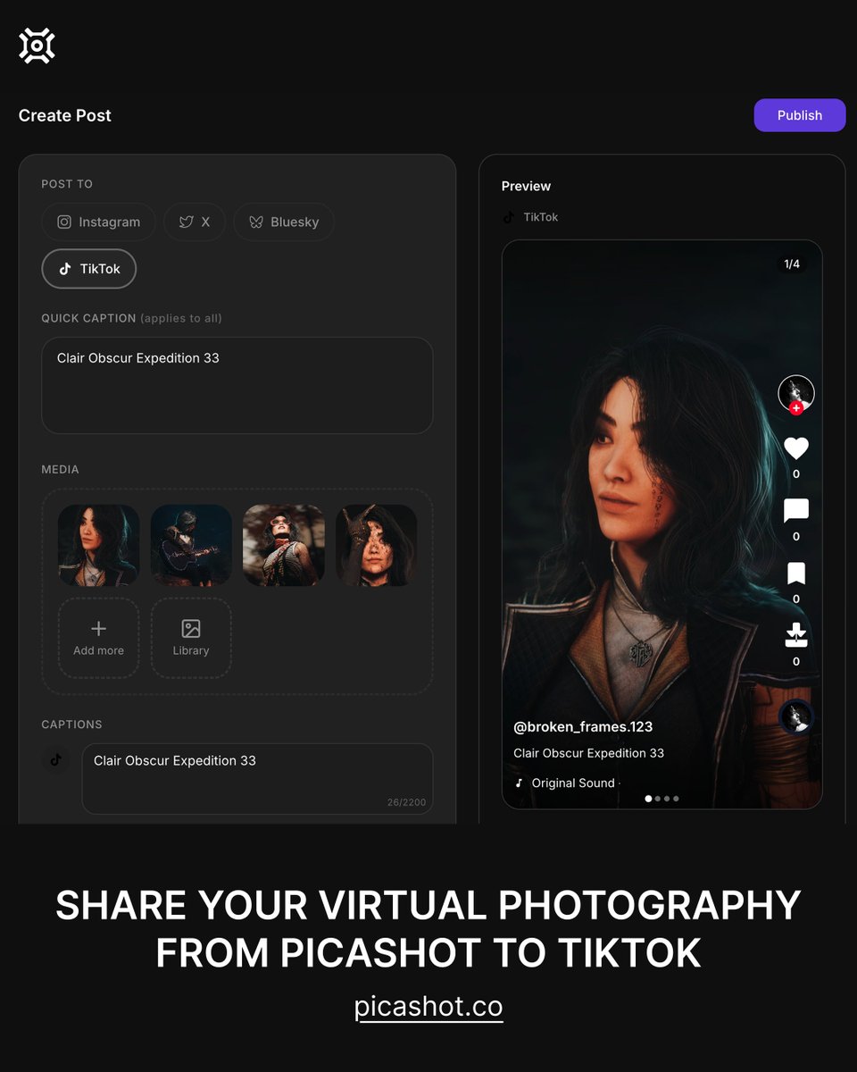
Task: Deselect the TikTok destination chip
Action: pyautogui.click(x=88, y=269)
